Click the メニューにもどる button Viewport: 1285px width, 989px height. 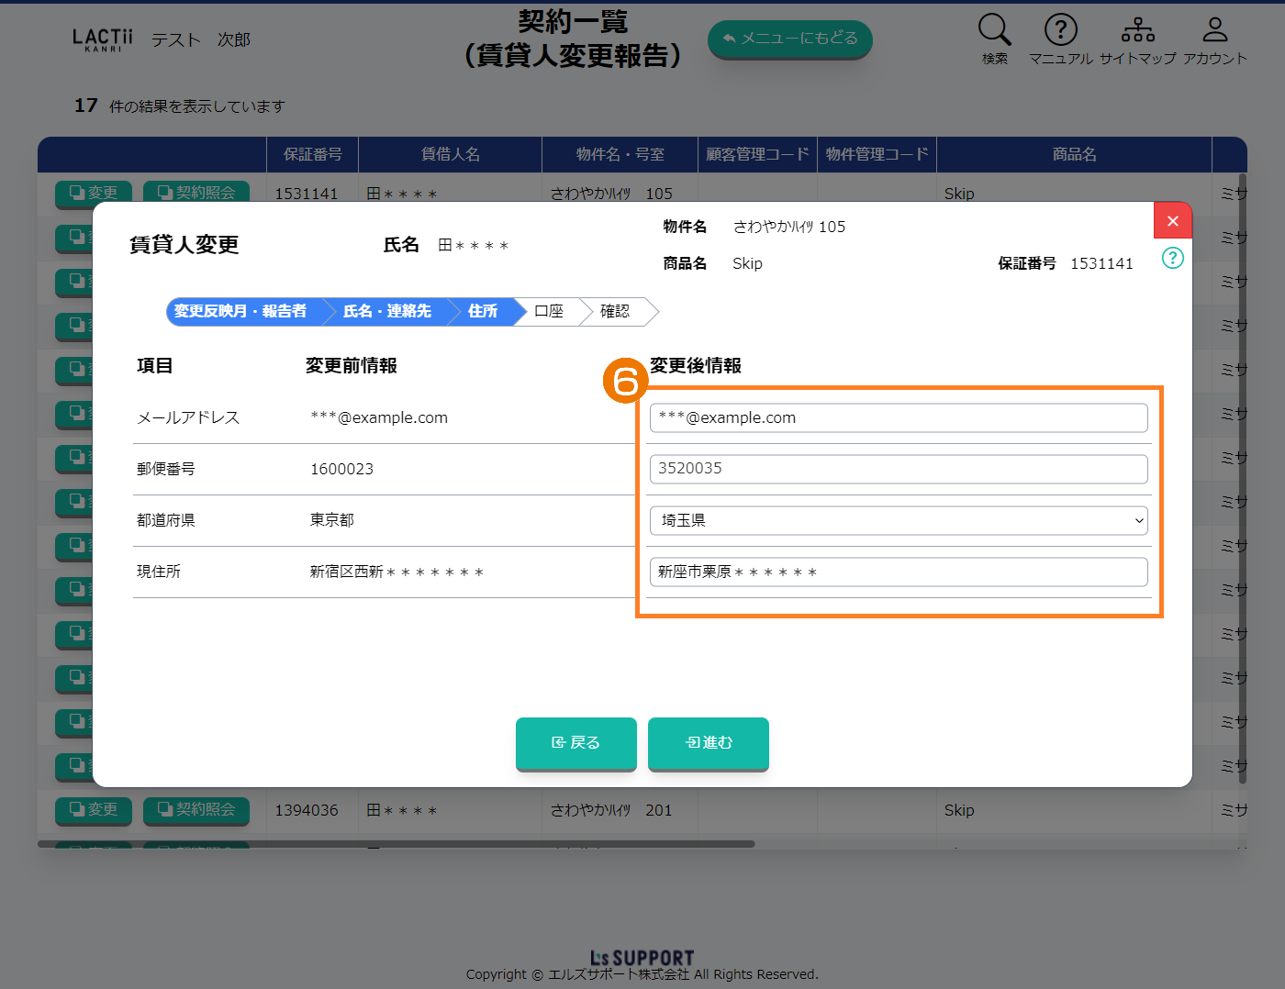(x=789, y=39)
